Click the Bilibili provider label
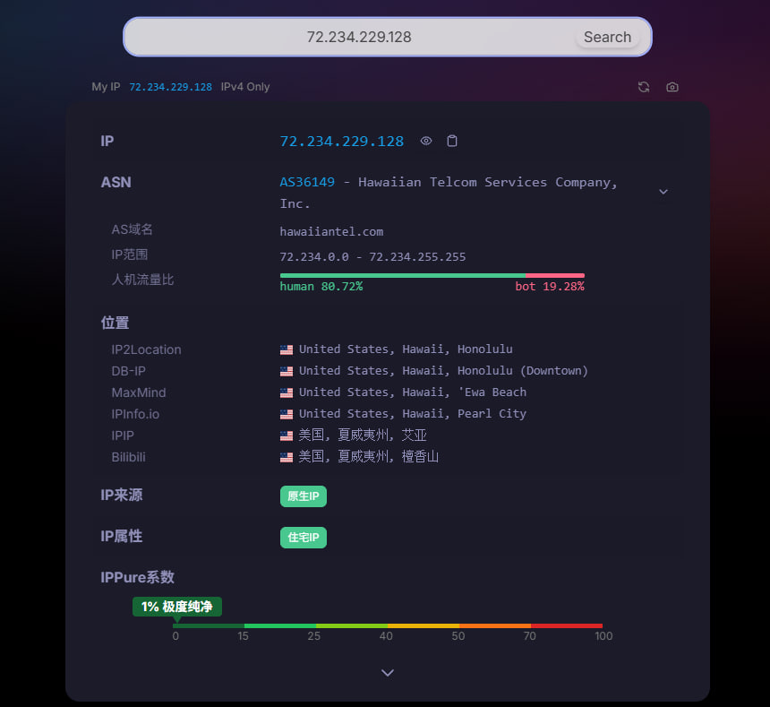Image resolution: width=770 pixels, height=707 pixels. click(129, 457)
